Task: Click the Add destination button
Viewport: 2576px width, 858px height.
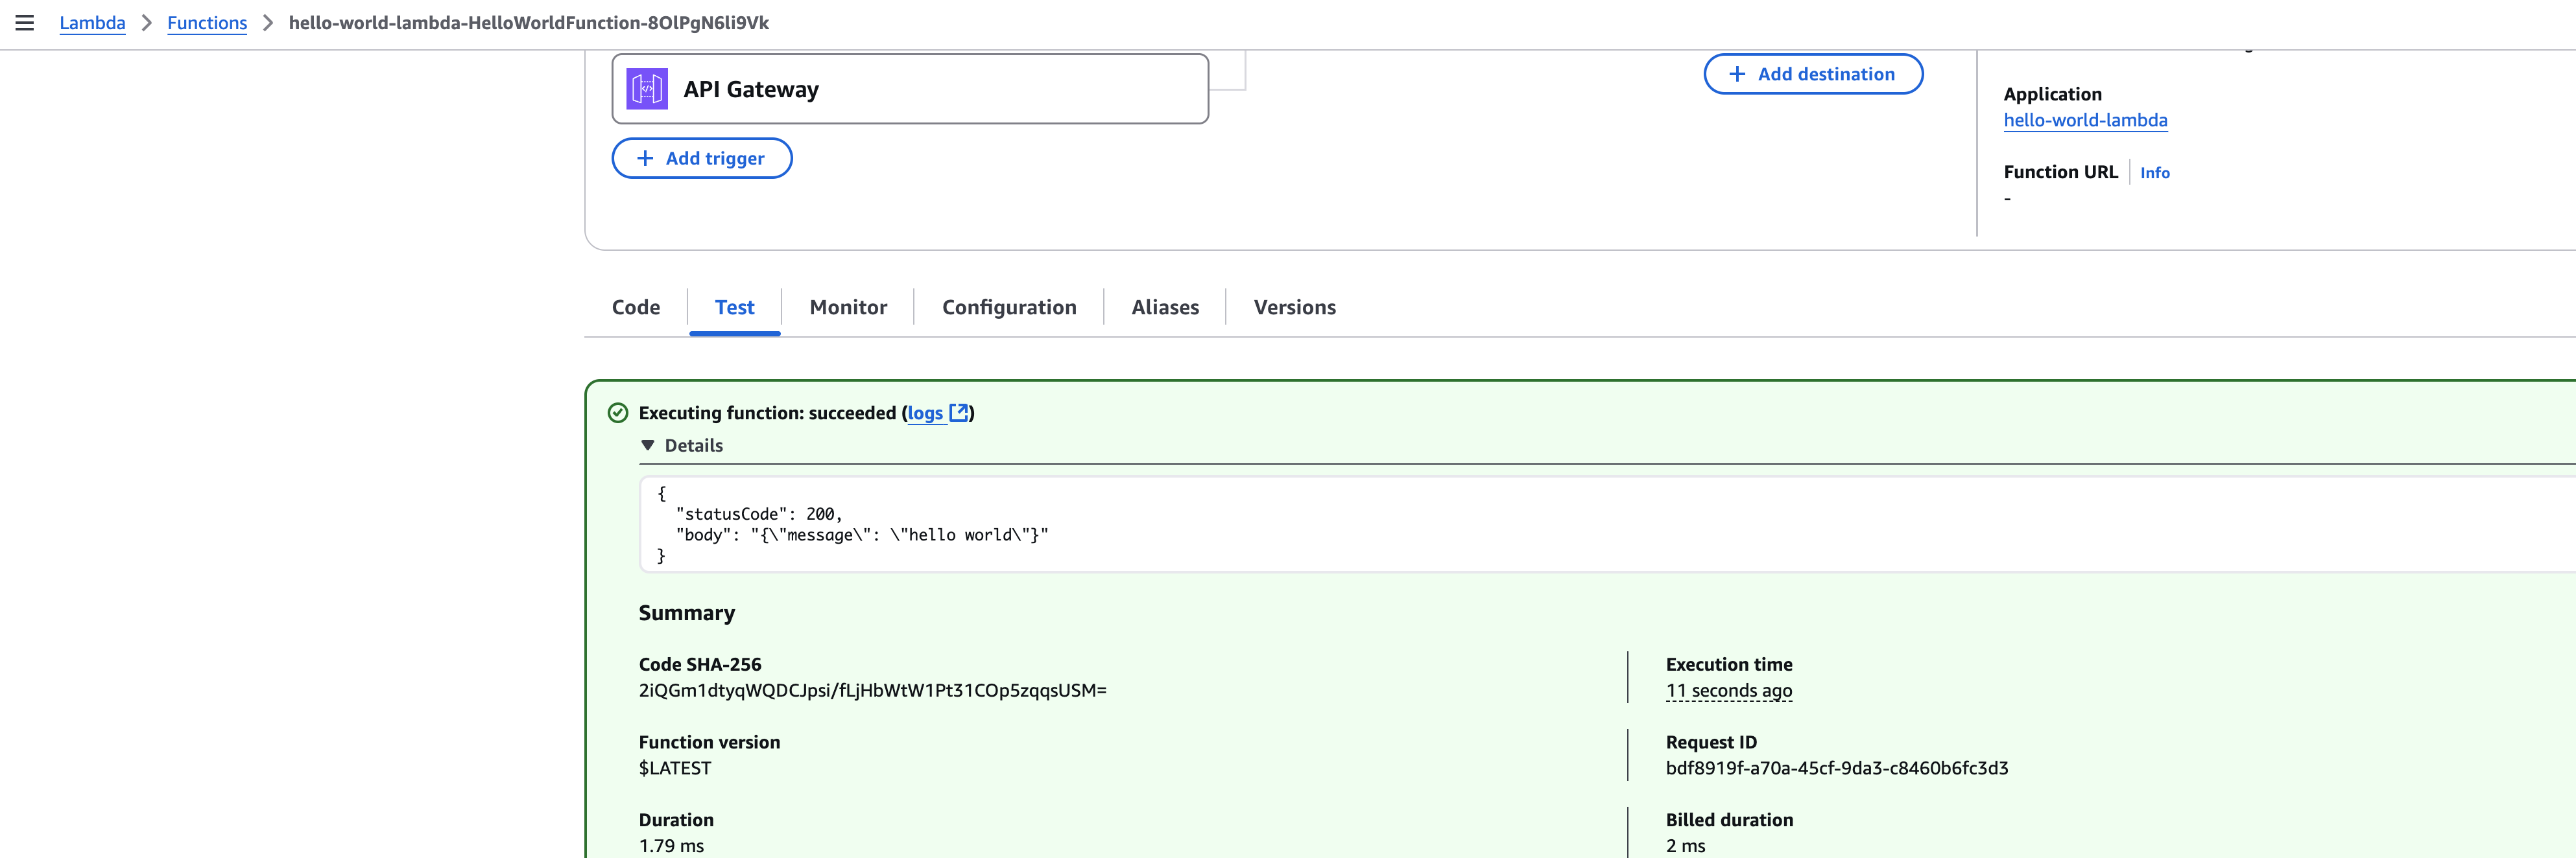Action: 1813,74
